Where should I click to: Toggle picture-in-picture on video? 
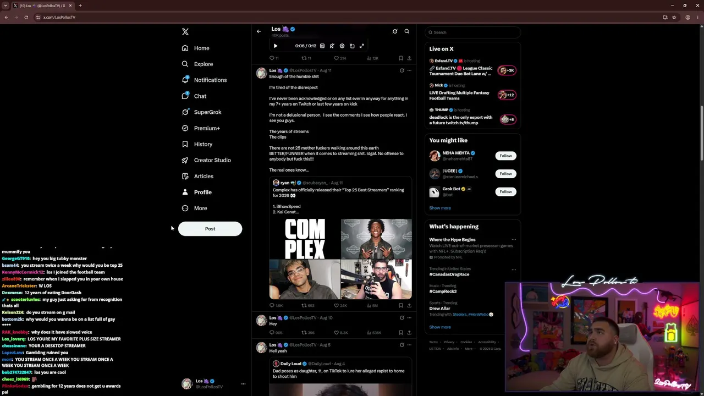point(352,46)
